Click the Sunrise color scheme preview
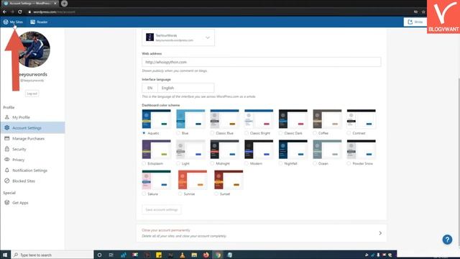 [193, 180]
